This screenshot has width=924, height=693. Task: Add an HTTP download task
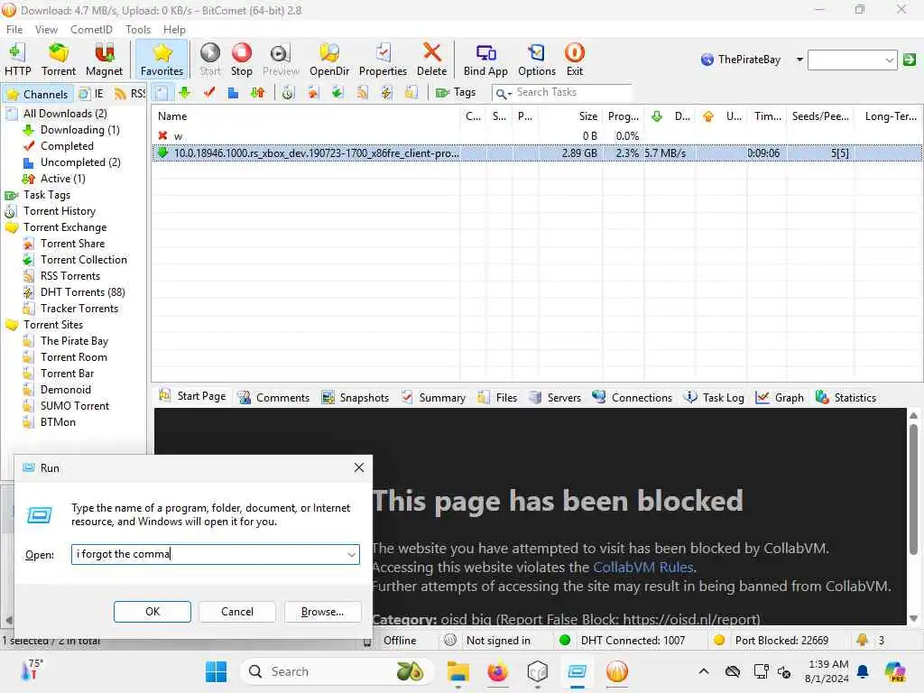[x=17, y=60]
